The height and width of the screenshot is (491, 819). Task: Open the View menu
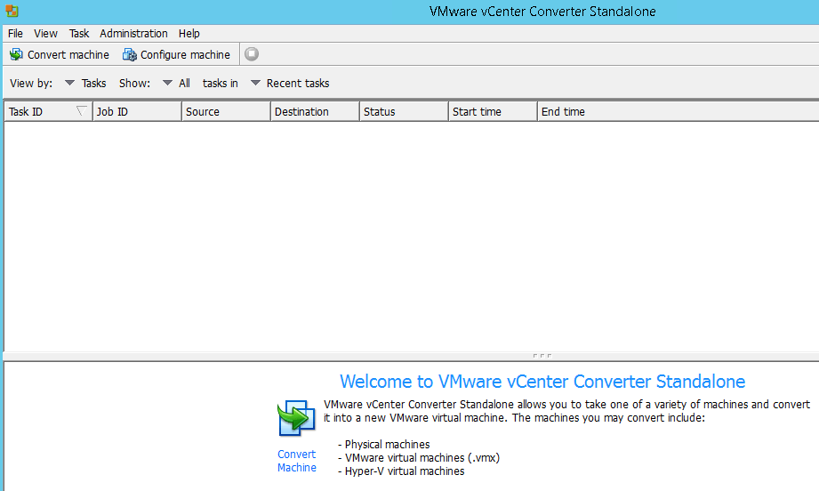(45, 34)
